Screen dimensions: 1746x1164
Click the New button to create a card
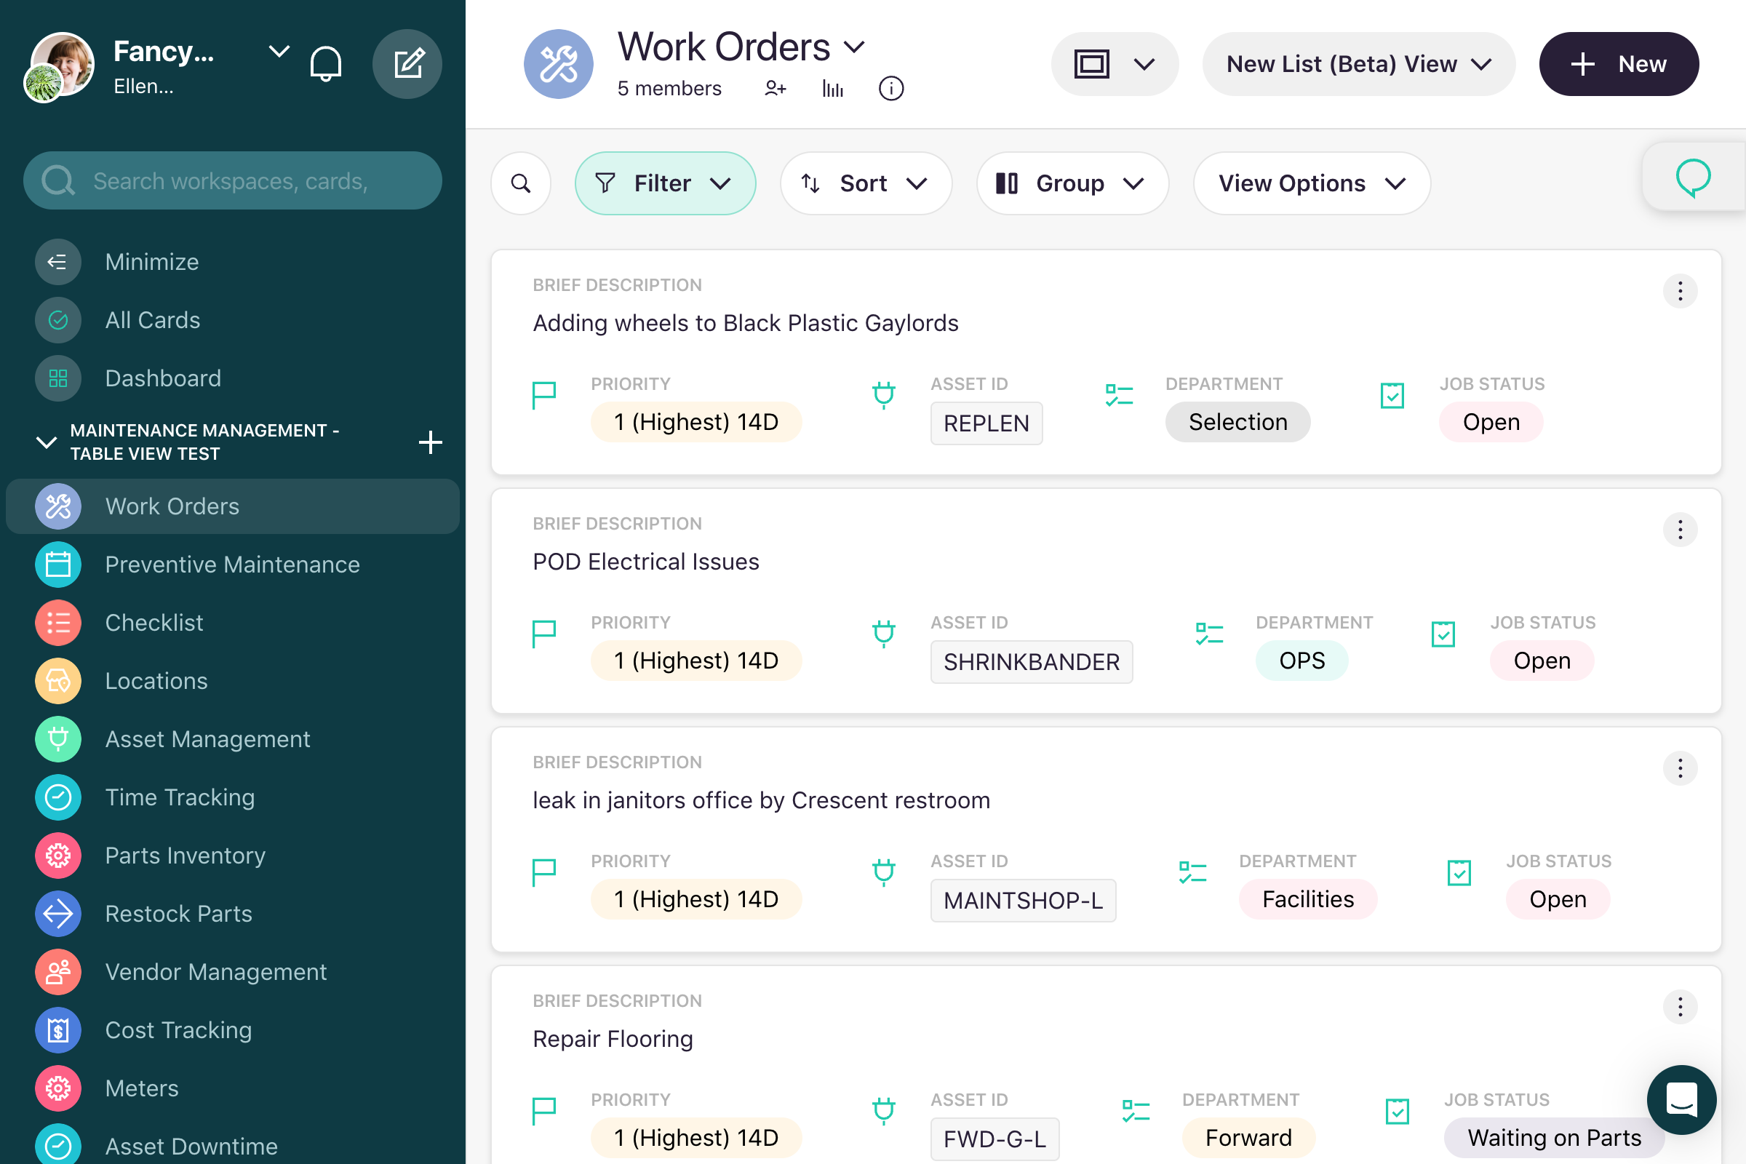[1619, 64]
